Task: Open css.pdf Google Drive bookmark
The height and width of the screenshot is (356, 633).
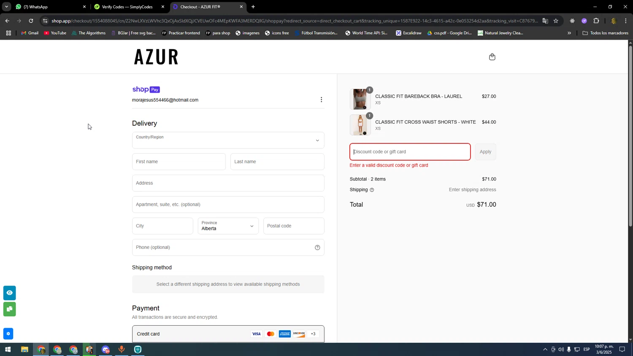Action: click(x=449, y=33)
